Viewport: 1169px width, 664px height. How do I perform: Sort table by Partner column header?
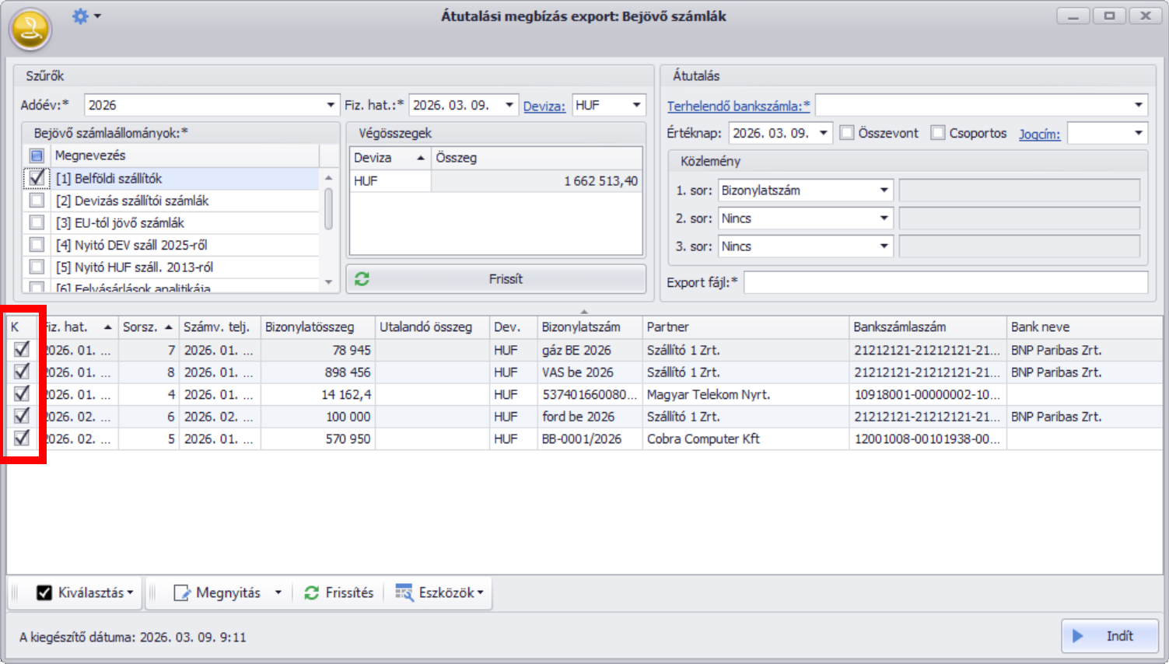[667, 327]
